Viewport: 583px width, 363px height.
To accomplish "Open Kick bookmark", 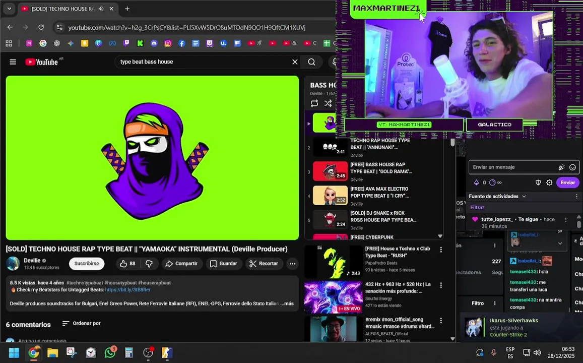I will (x=140, y=43).
